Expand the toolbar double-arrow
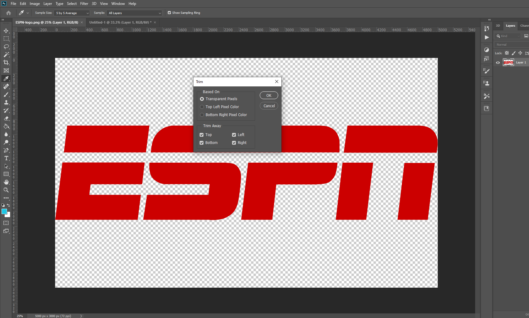The image size is (529, 318). [3, 20]
